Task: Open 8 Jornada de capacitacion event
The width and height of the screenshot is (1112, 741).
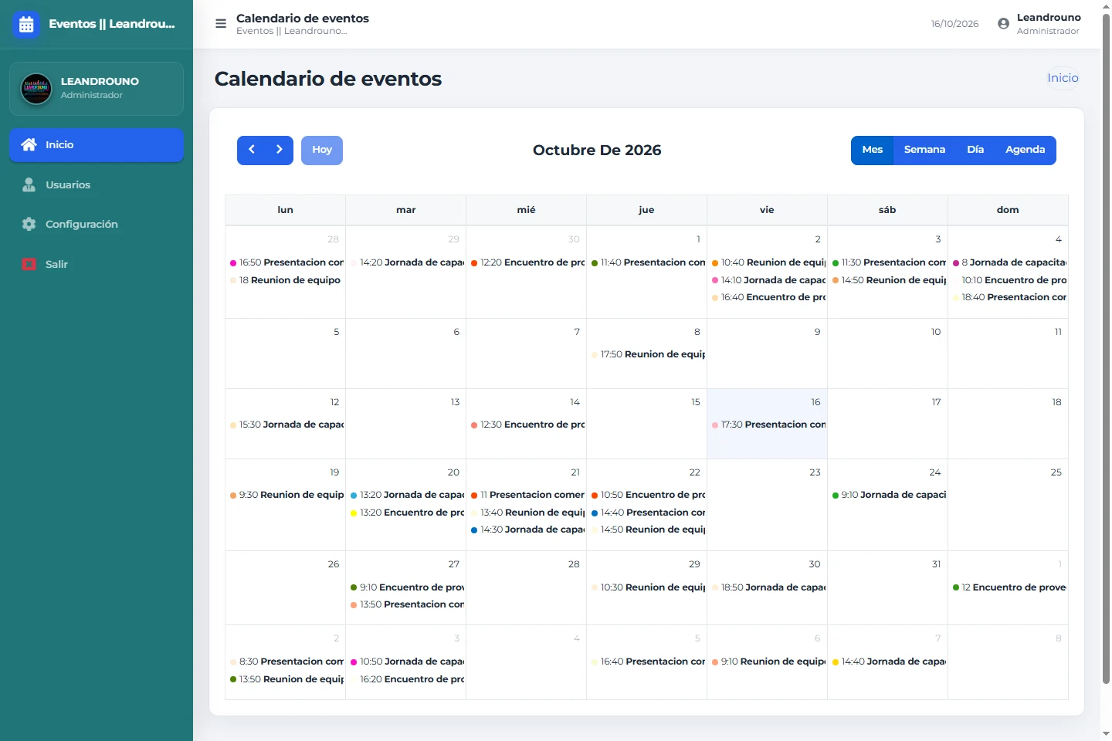Action: (x=1009, y=262)
